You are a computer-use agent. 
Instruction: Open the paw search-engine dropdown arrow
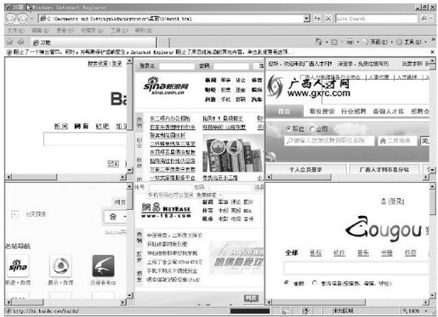pos(124,217)
